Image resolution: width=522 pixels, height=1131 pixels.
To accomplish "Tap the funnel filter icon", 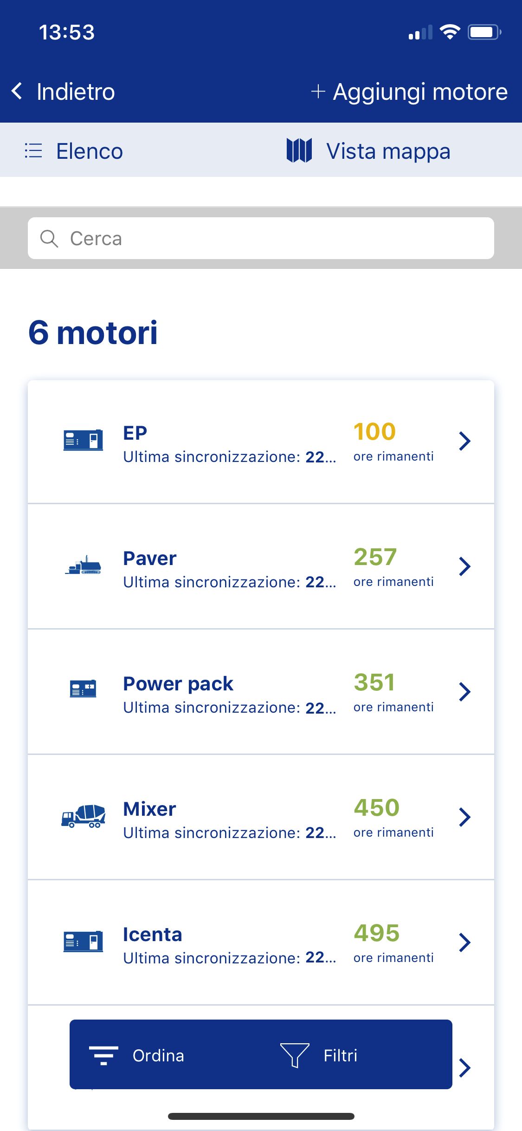I will (295, 1055).
